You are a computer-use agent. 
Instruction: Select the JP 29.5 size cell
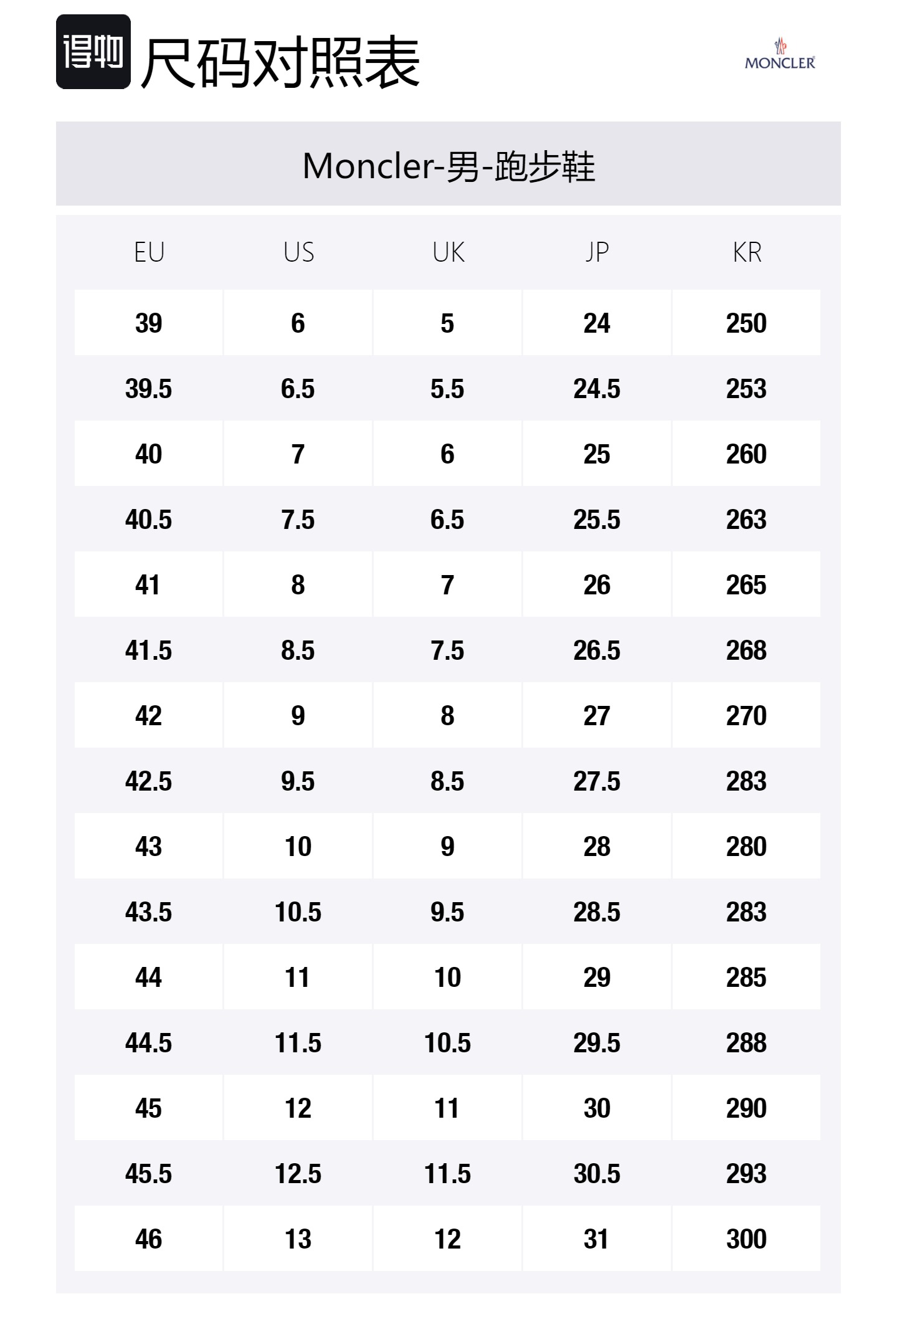click(x=597, y=1043)
